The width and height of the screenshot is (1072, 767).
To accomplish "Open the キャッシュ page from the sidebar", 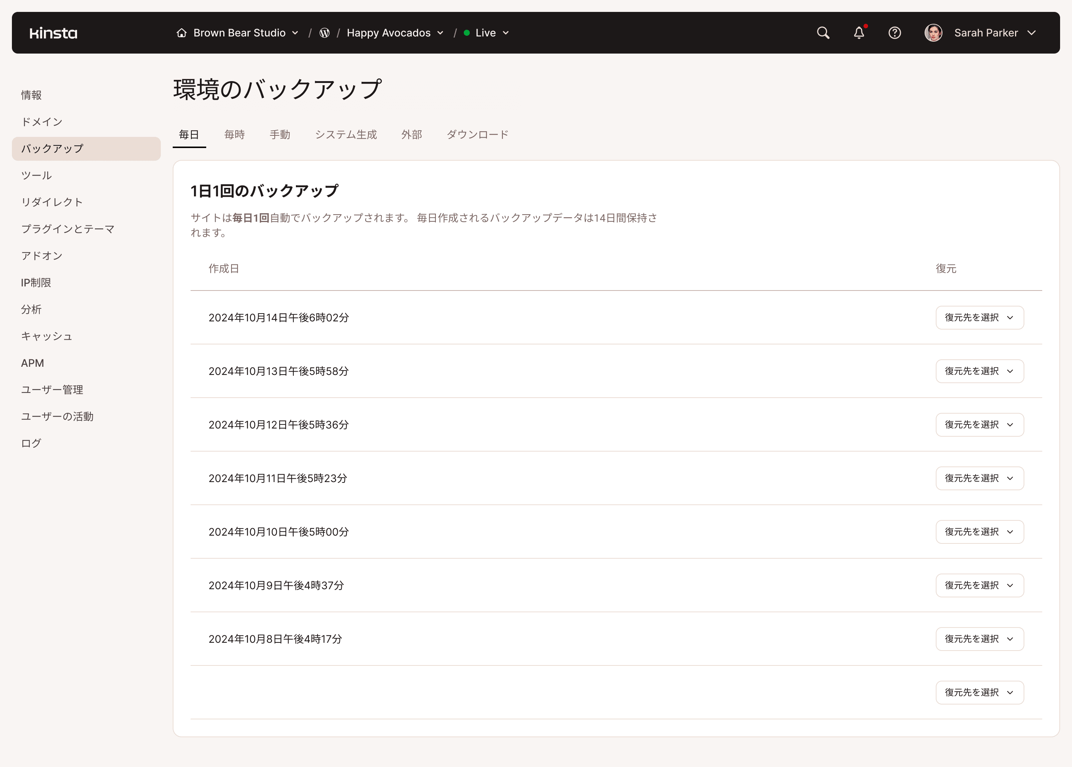I will point(46,336).
